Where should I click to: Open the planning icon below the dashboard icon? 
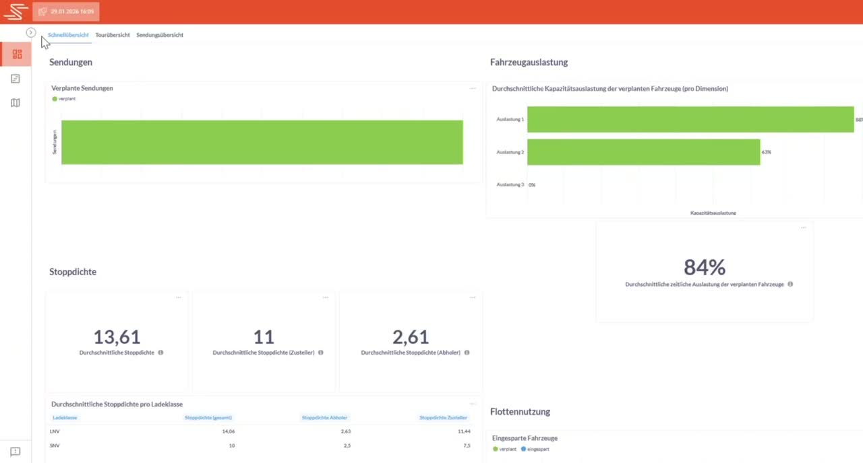[16, 79]
